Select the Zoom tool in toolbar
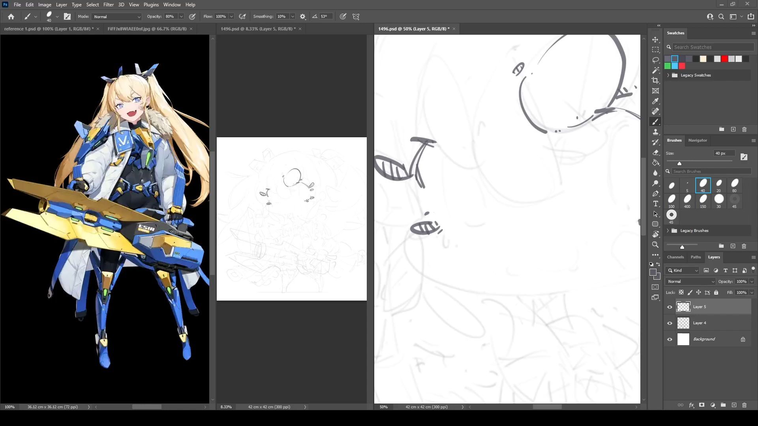Screen dimensions: 758x426 click(655, 245)
